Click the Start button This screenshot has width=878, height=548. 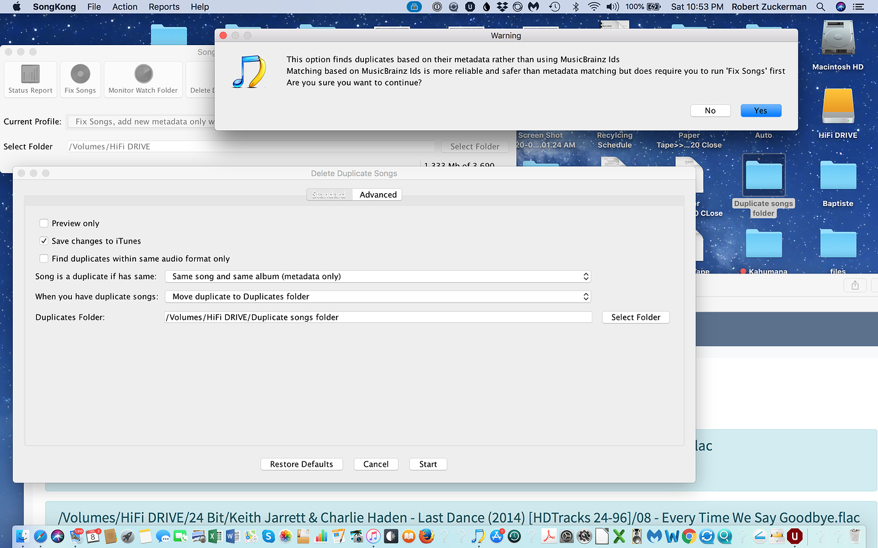click(428, 464)
